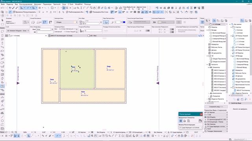Select the Arrow tool in the toolbox
Viewport: 252px width, 141px height.
coord(2,20)
